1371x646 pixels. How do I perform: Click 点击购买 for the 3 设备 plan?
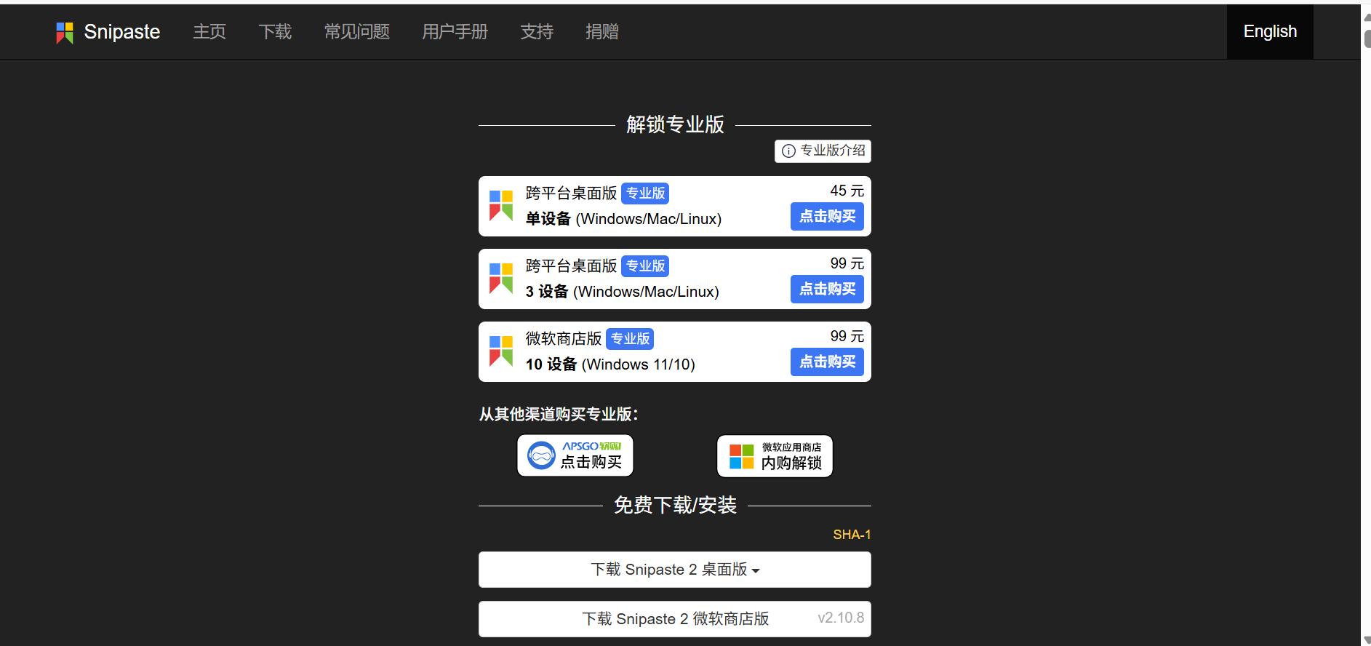827,290
